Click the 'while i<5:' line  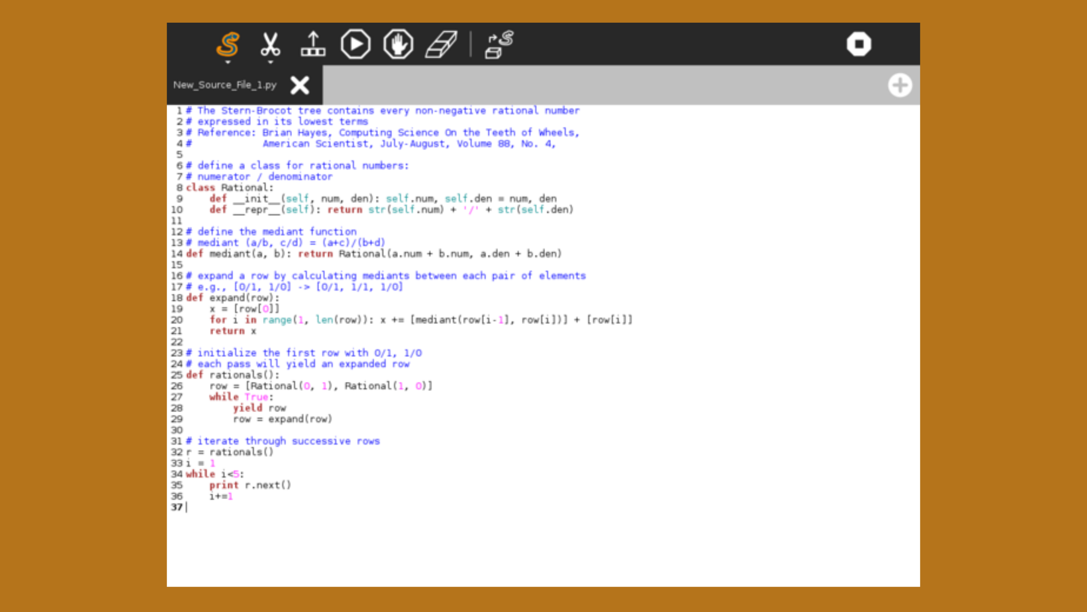pos(215,474)
